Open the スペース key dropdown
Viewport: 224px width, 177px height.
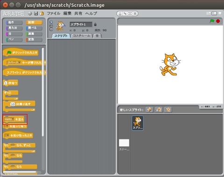click(x=14, y=62)
